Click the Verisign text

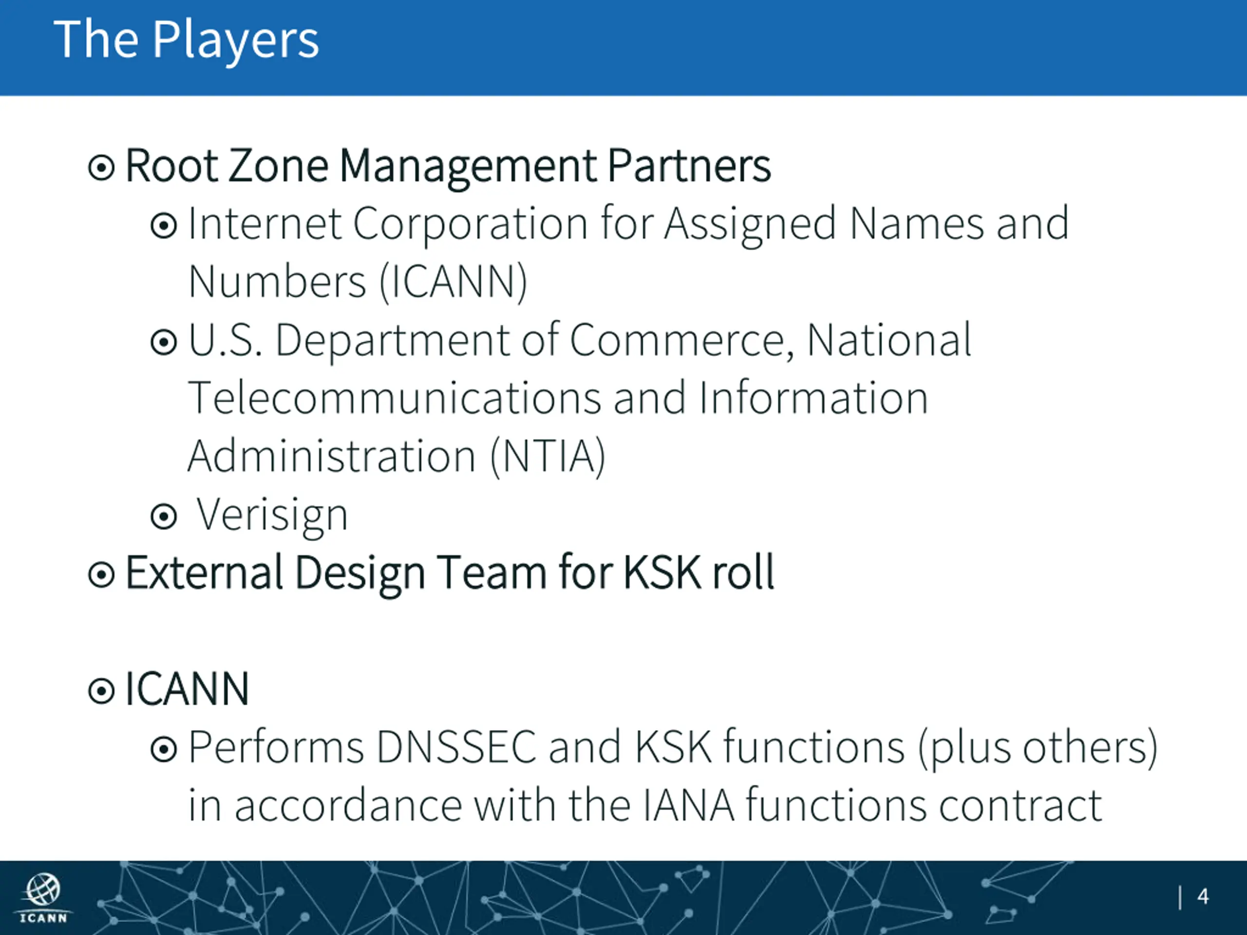tap(271, 515)
